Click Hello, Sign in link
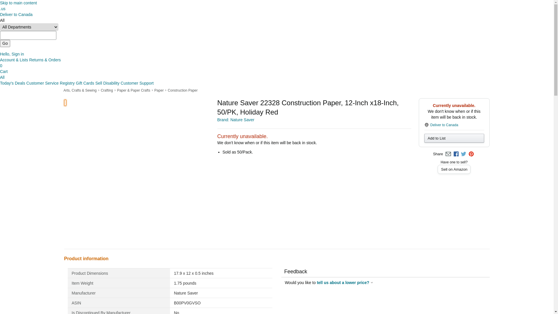The height and width of the screenshot is (314, 558). point(12,54)
